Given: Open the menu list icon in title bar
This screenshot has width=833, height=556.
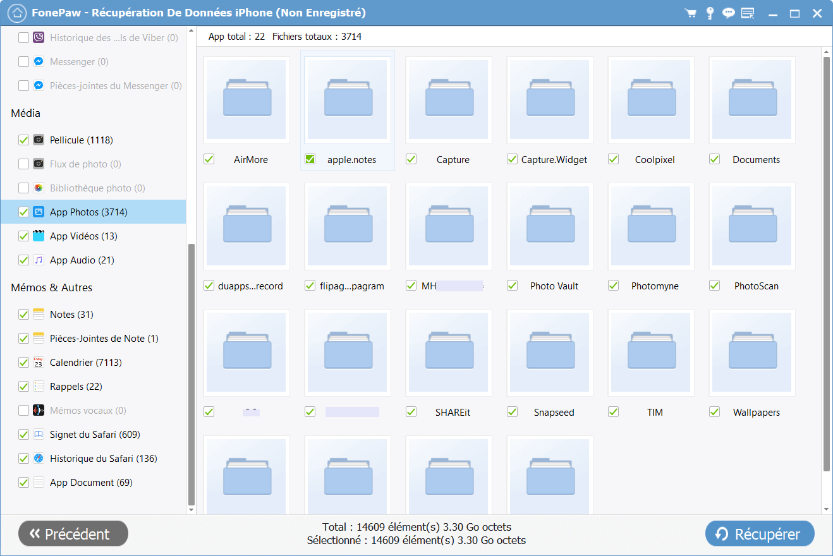Looking at the screenshot, I should 748,13.
